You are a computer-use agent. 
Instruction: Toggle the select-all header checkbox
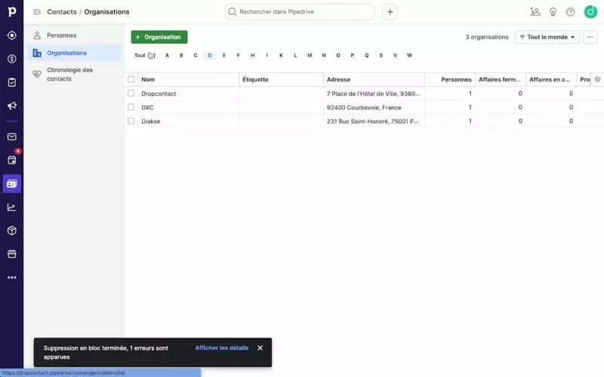131,79
